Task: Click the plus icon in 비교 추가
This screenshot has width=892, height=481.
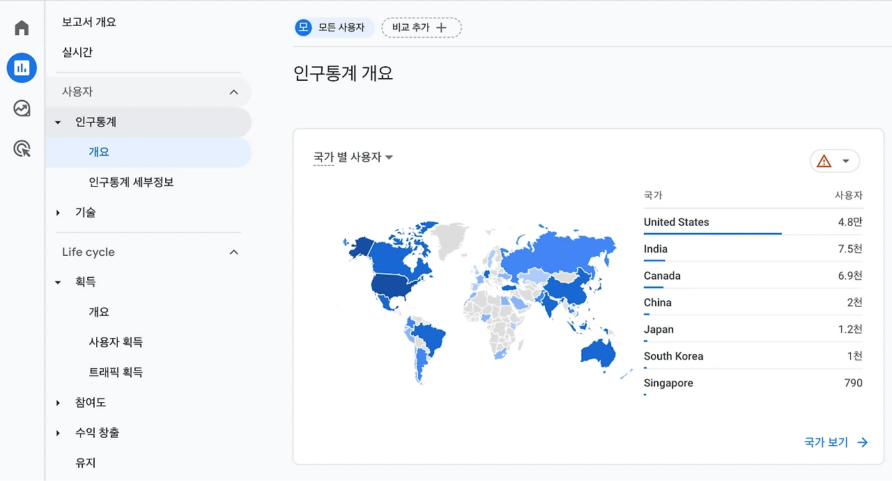Action: coord(440,28)
